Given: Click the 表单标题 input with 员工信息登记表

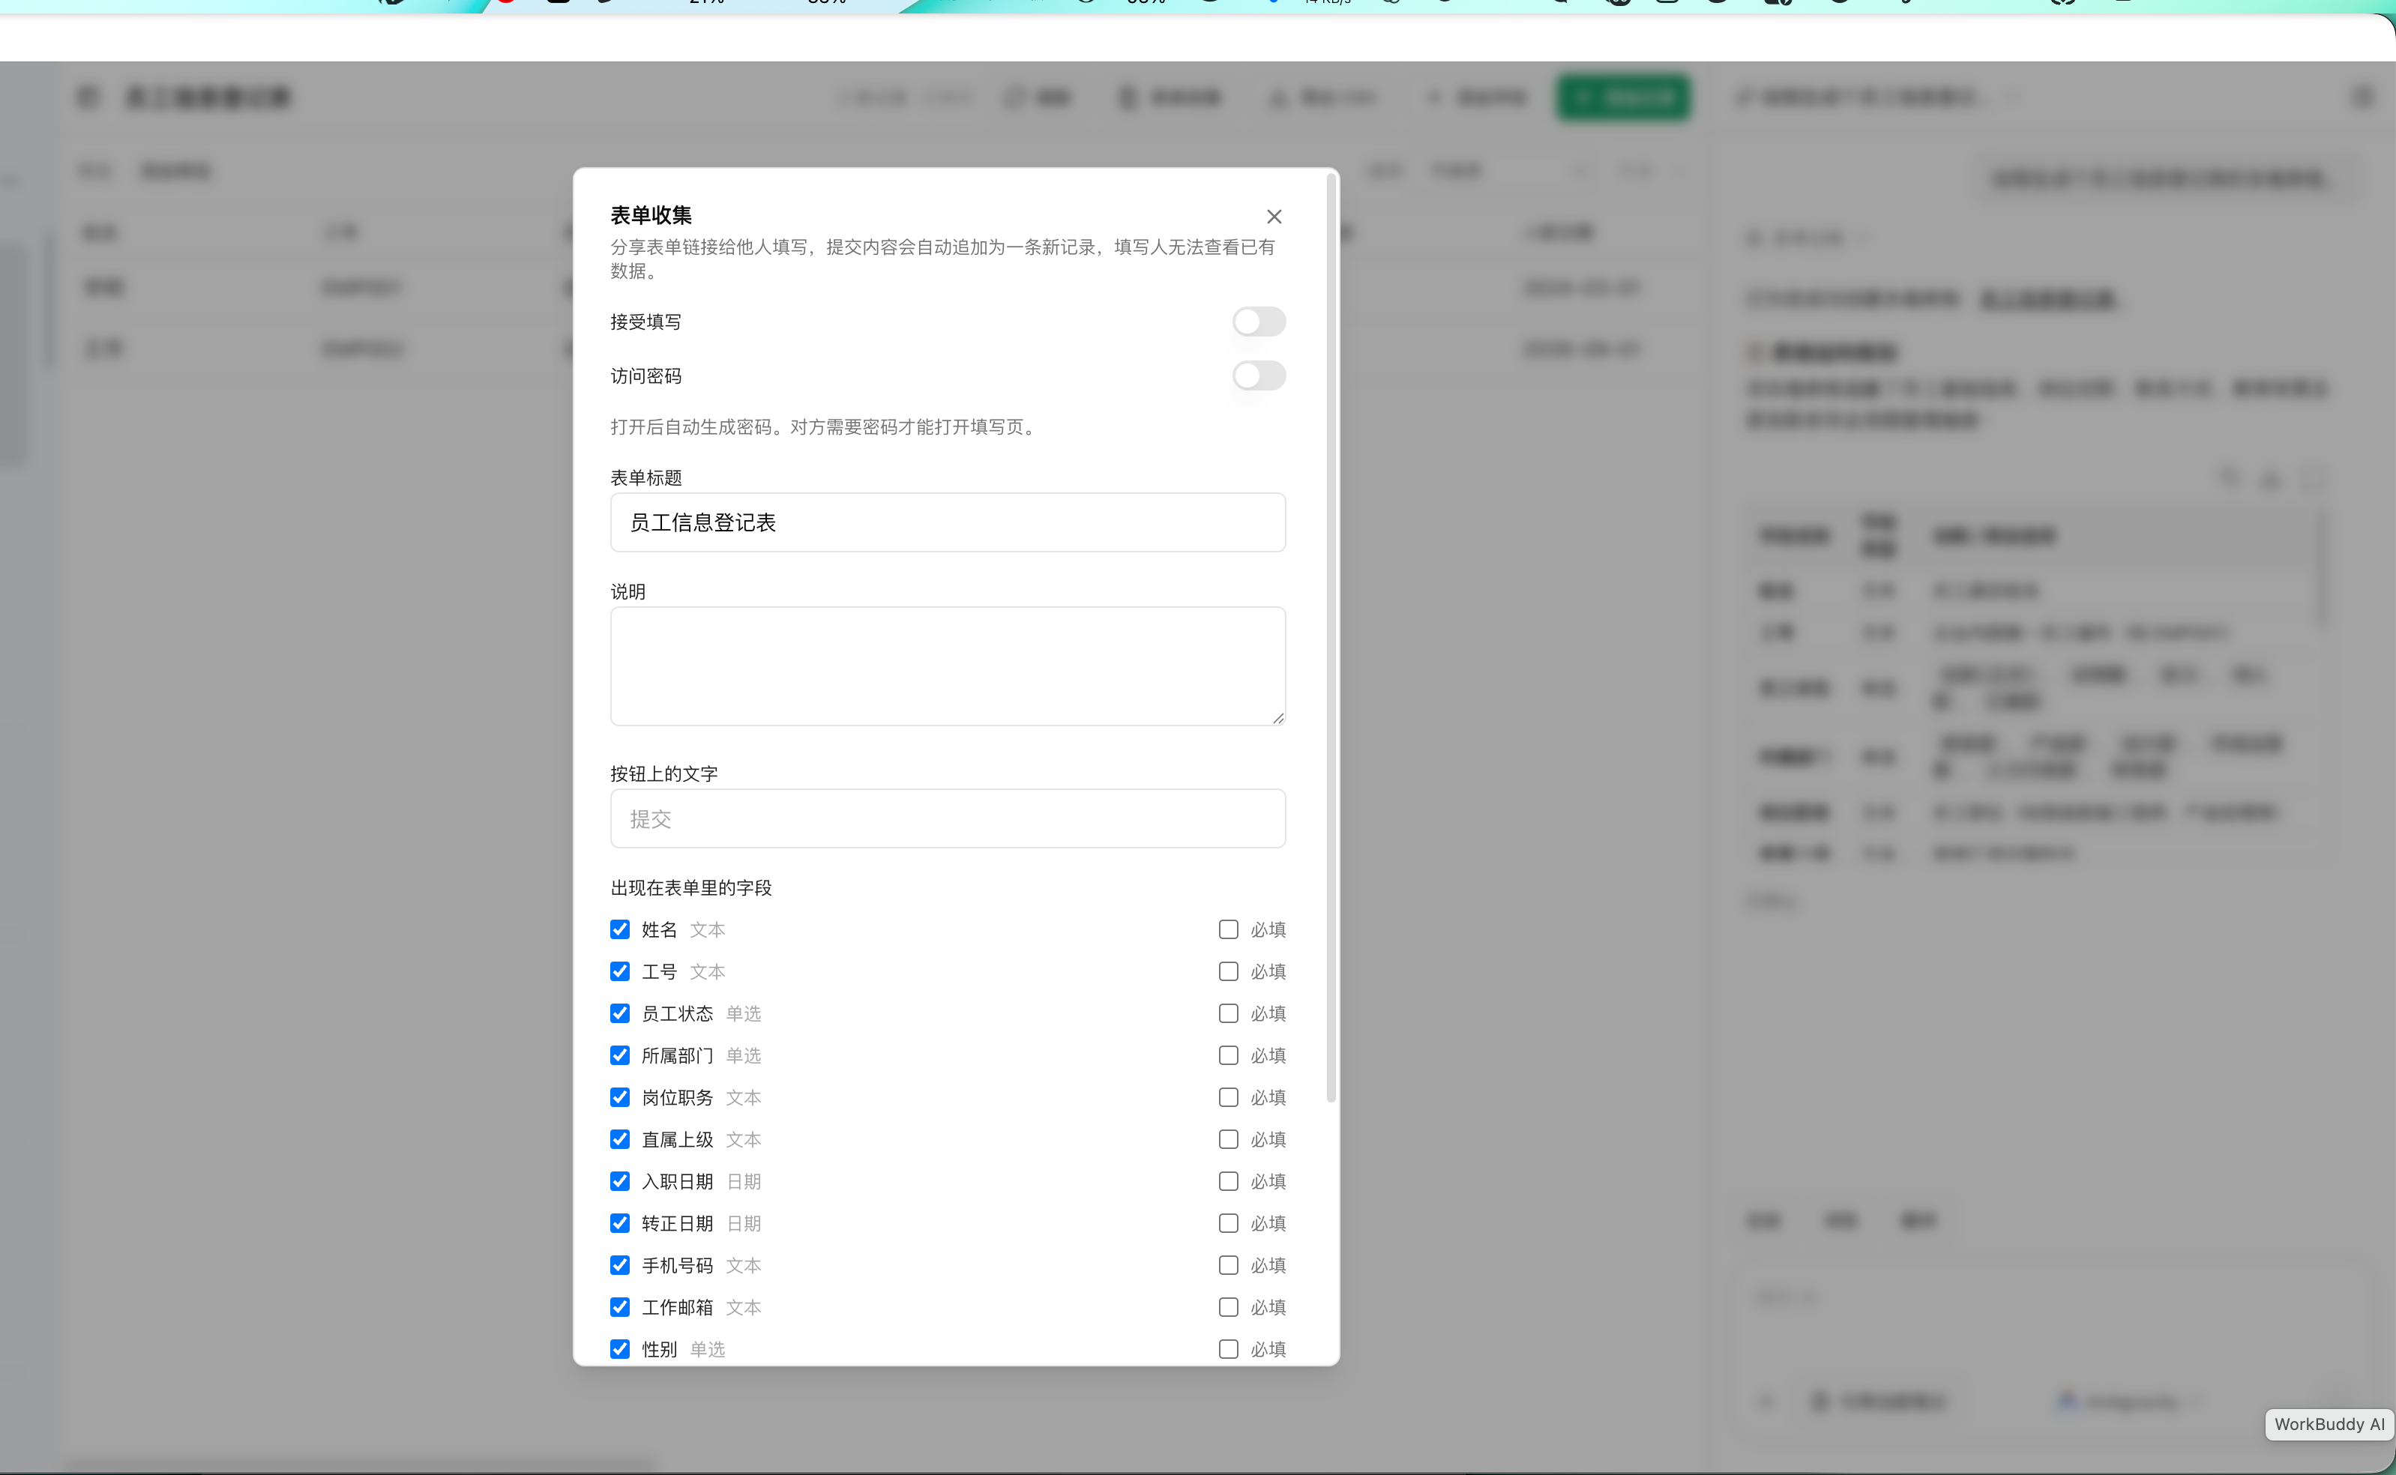Looking at the screenshot, I should pos(948,523).
